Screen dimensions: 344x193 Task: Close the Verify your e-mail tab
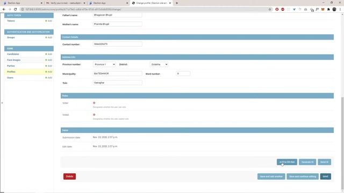coord(84,3)
